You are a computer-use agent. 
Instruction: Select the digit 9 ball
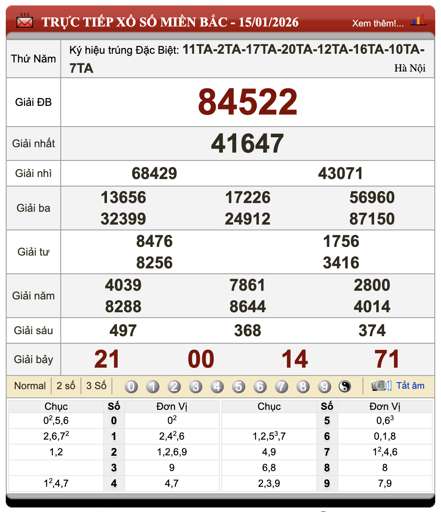[x=325, y=386]
